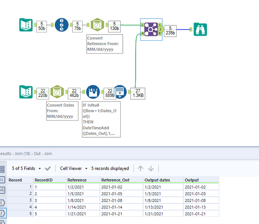The width and height of the screenshot is (259, 224).
Task: Click the 'Convert Reference From' annotation
Action: click(x=105, y=44)
